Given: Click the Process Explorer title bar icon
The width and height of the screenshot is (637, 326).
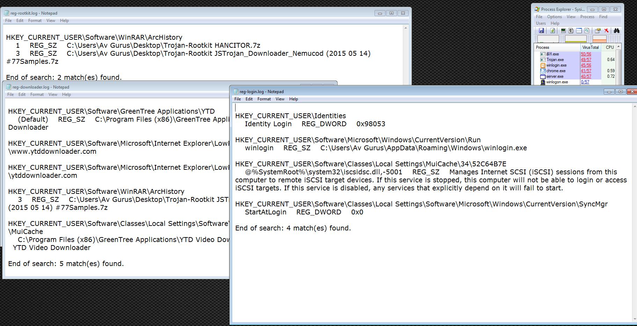Looking at the screenshot, I should [x=537, y=9].
